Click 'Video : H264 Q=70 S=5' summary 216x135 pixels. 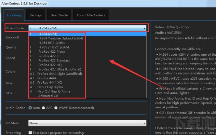pyautogui.click(x=173, y=27)
